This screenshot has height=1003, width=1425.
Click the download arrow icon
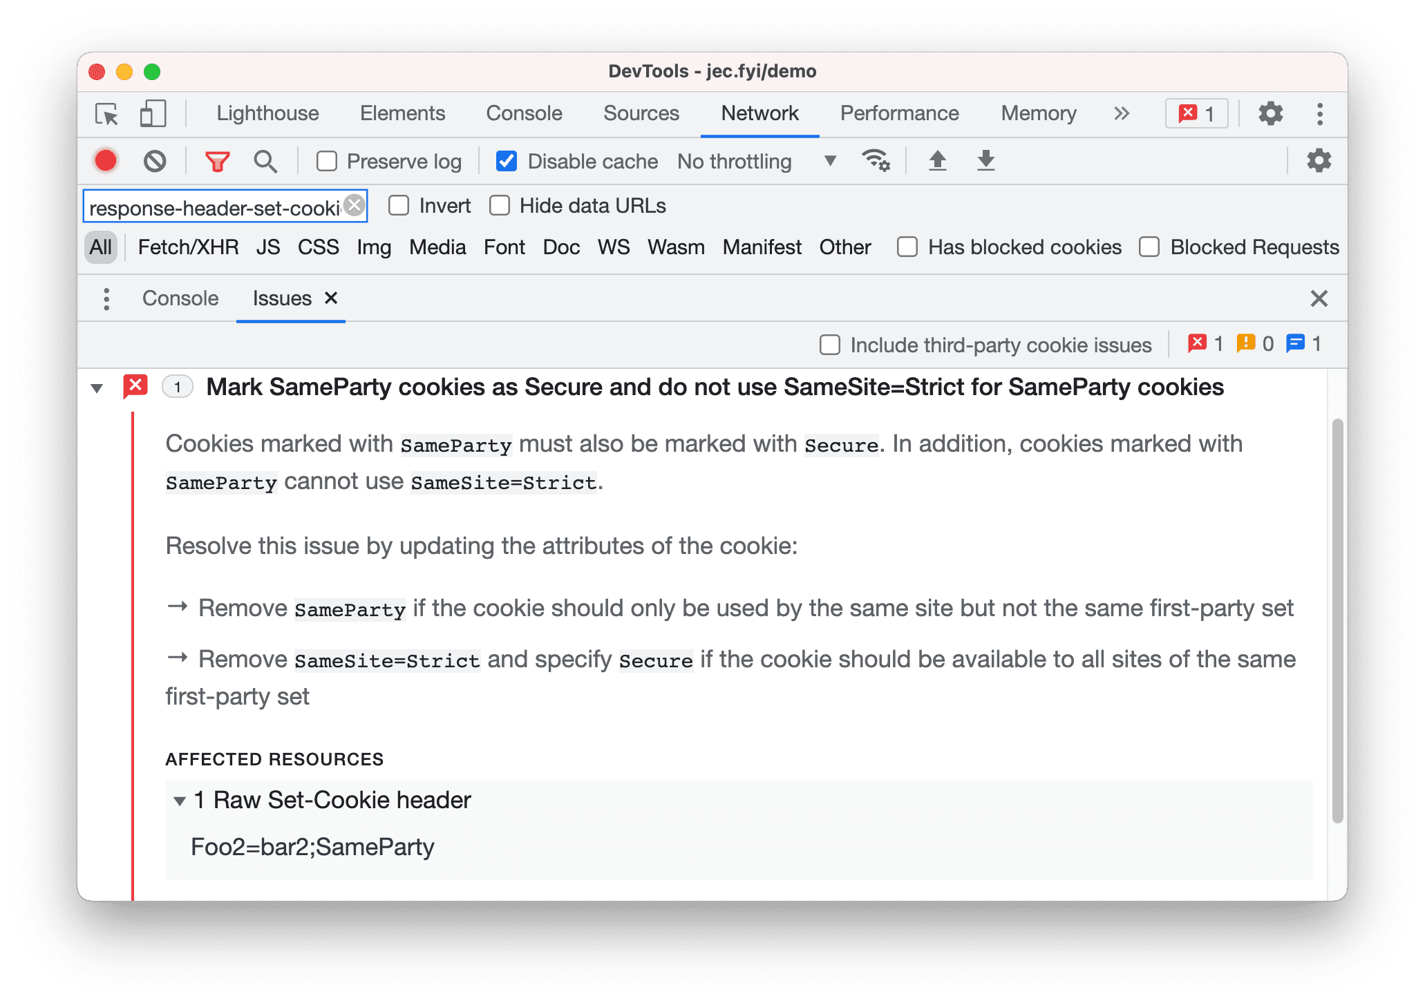(x=985, y=161)
